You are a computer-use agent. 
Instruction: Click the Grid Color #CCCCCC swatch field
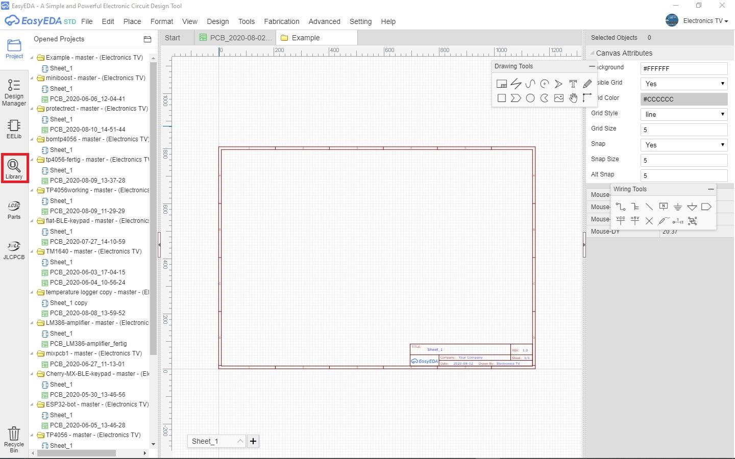[x=684, y=99]
